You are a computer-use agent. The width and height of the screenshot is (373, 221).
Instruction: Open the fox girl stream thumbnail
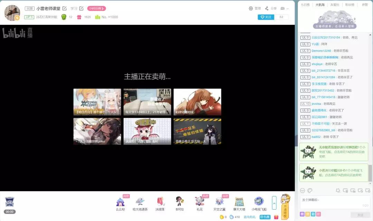click(x=198, y=102)
